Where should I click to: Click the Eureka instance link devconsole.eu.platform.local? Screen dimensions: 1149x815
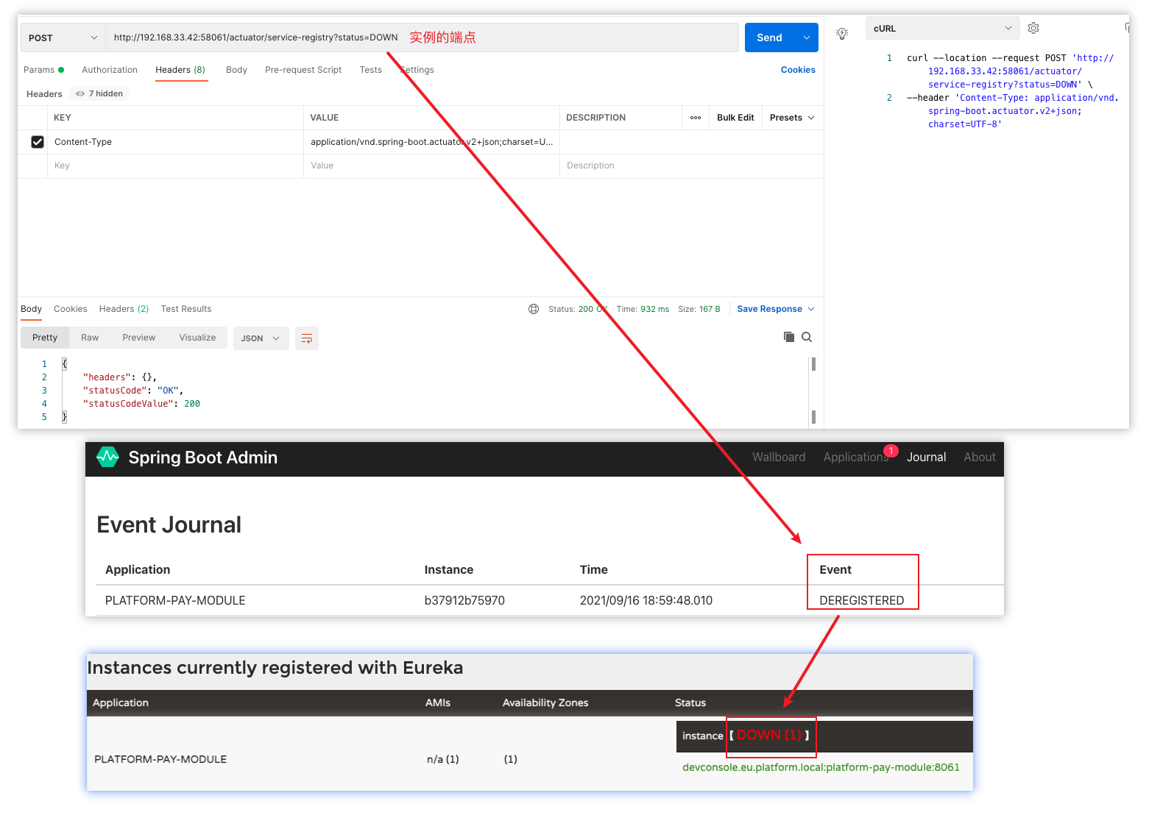click(821, 767)
